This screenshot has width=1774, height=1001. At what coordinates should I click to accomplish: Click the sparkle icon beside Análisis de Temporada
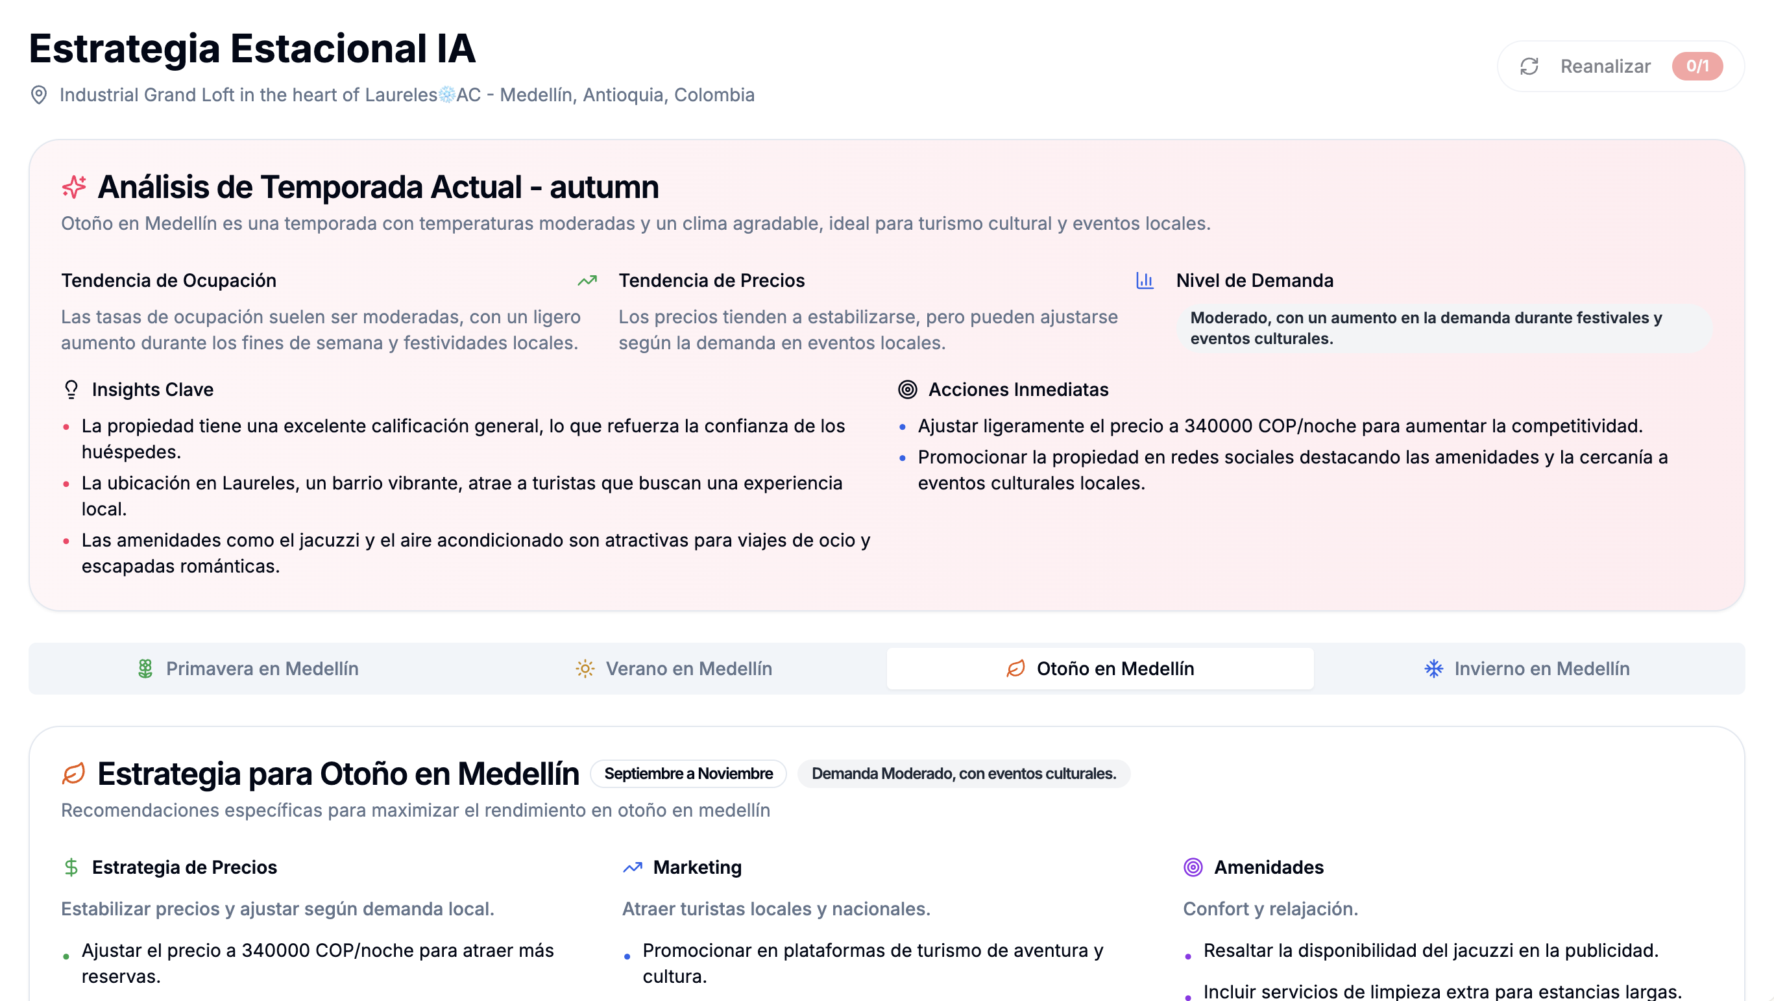pos(74,187)
